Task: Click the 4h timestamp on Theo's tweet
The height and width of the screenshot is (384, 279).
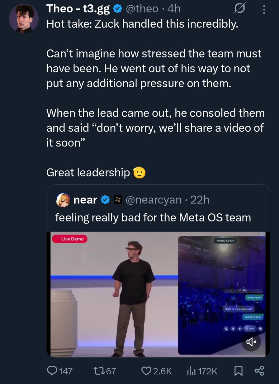Action: pyautogui.click(x=174, y=9)
